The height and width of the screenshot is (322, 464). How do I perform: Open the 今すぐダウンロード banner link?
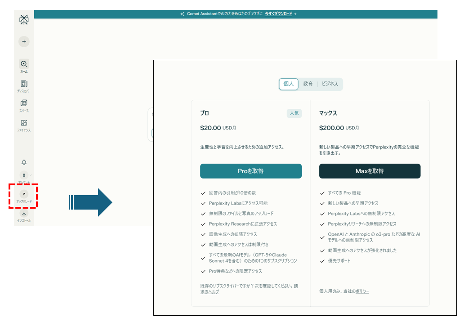278,14
